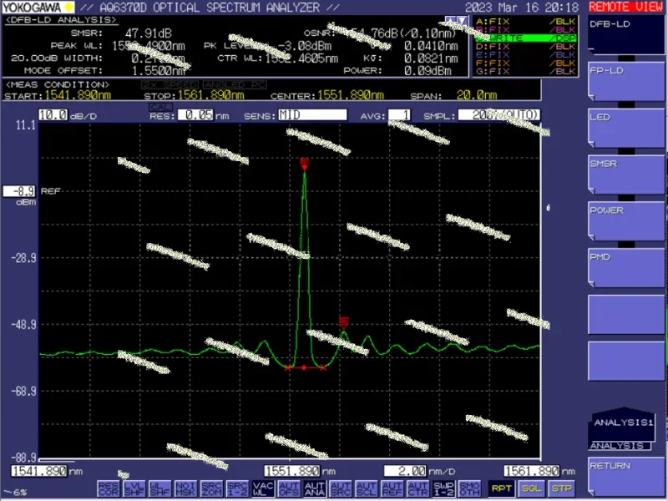Viewport: 668px width, 501px height.
Task: Select trace D:FIX in trace list
Action: 526,47
